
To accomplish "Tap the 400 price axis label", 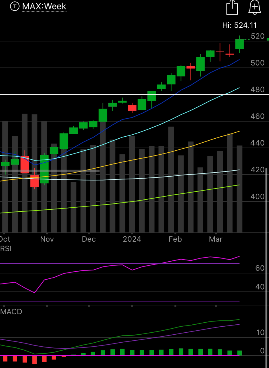I will click(258, 197).
